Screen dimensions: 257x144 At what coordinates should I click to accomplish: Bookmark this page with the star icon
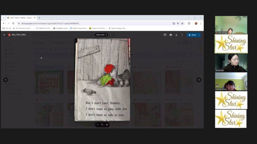[182, 23]
